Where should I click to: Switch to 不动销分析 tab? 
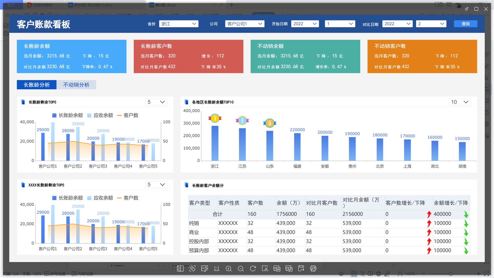[x=76, y=85]
